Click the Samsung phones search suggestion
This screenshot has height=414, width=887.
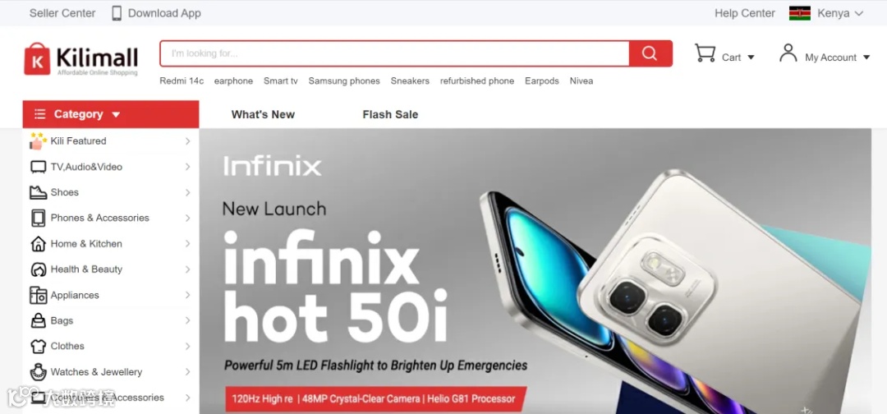(344, 80)
